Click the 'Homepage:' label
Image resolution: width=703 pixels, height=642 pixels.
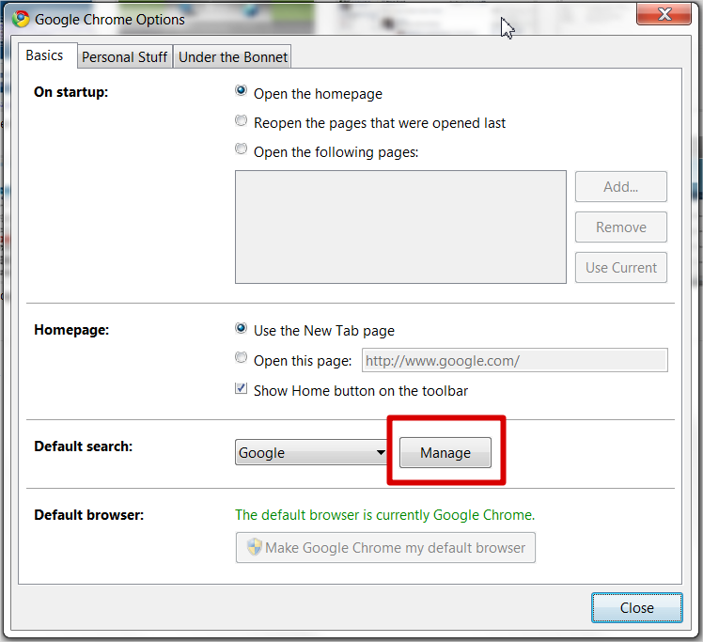point(71,330)
